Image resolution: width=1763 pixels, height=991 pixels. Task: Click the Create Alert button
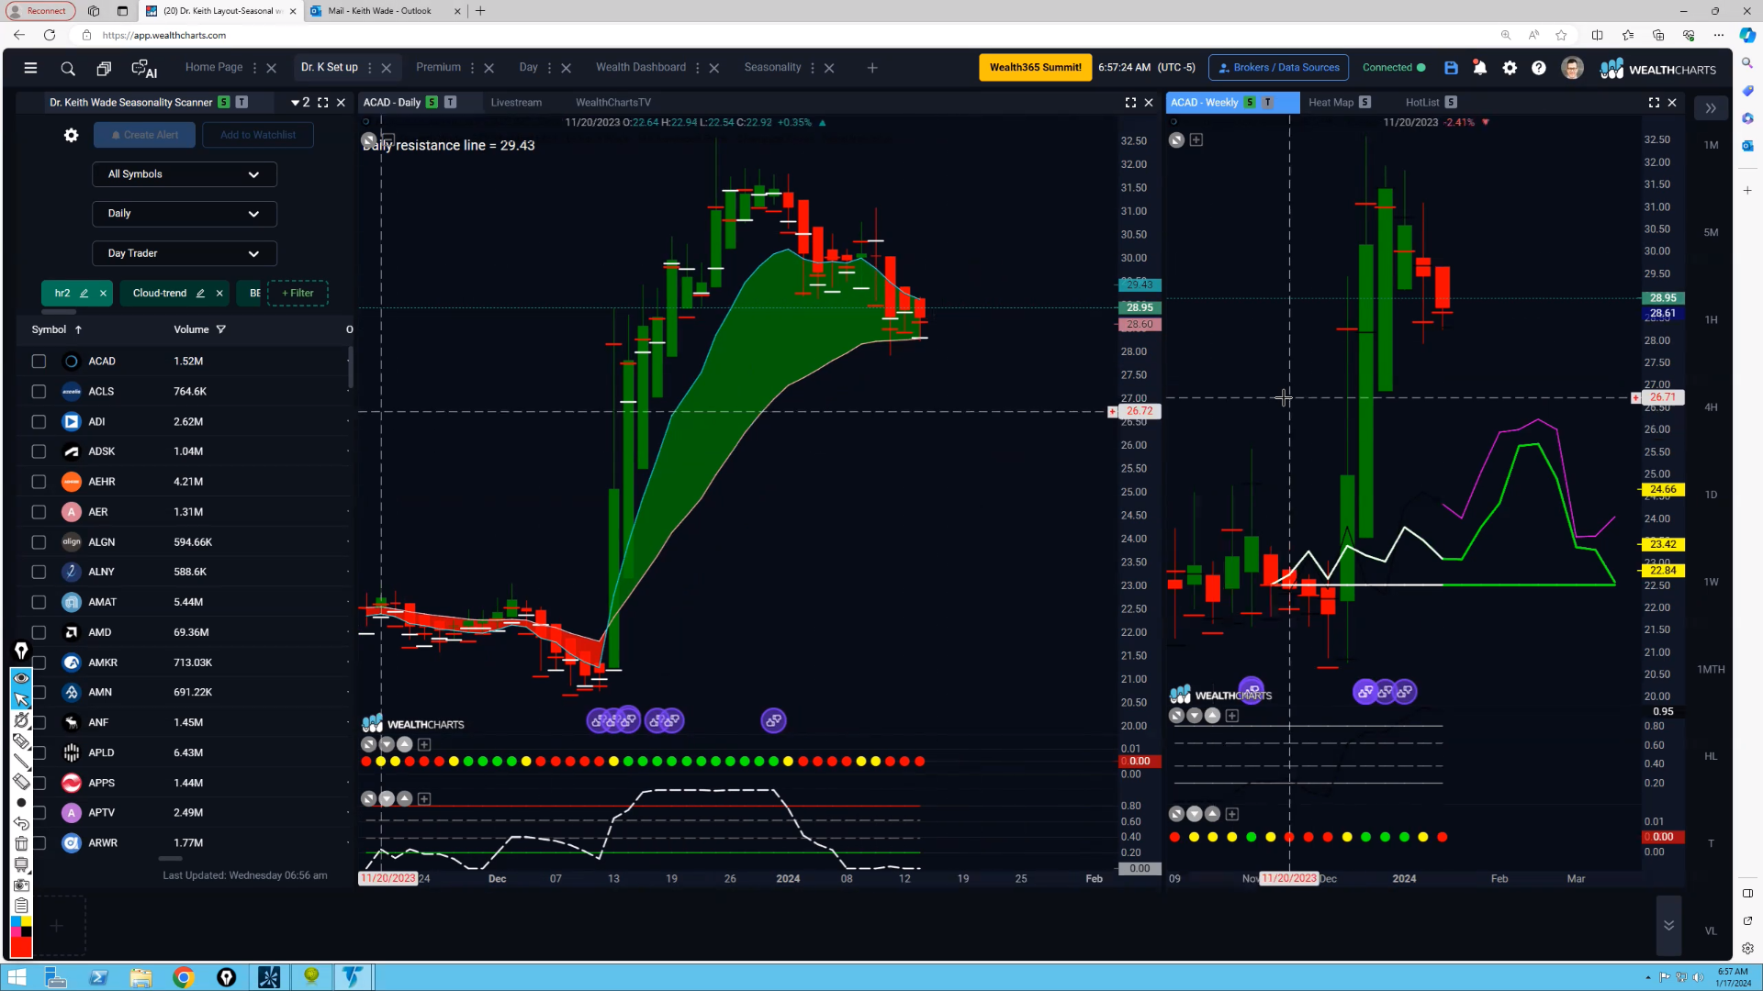click(x=144, y=135)
